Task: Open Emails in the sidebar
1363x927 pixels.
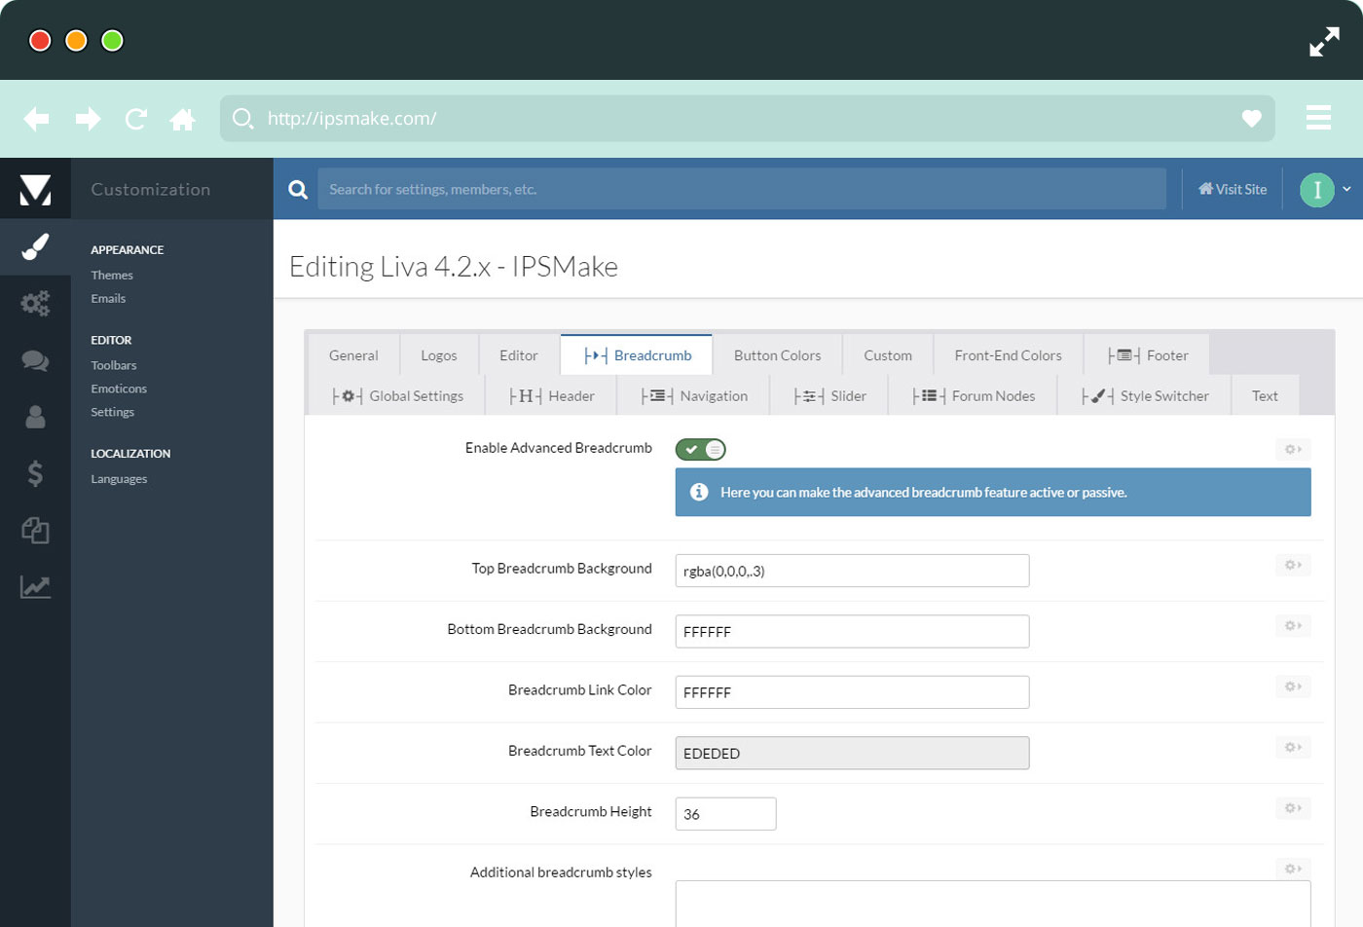Action: (x=108, y=298)
